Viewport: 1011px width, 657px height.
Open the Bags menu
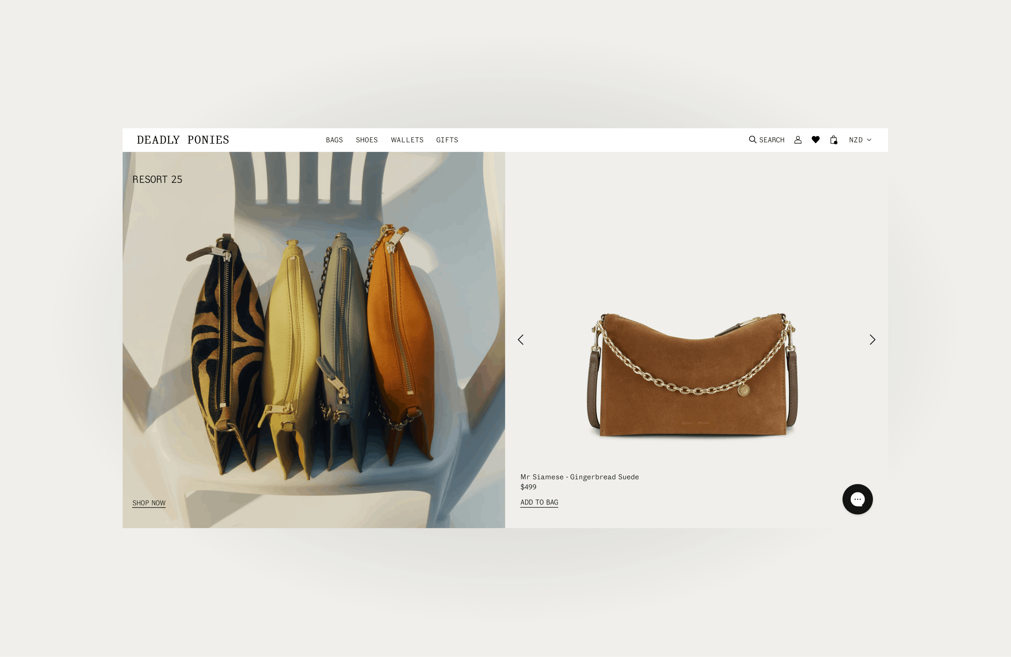(x=334, y=140)
